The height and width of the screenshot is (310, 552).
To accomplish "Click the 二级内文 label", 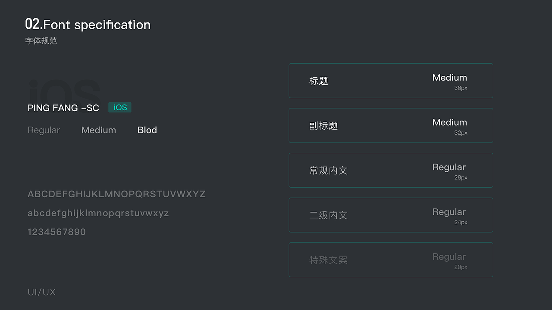I will click(x=328, y=215).
